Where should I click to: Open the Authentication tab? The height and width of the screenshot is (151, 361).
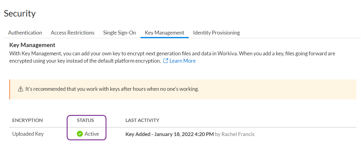25,33
